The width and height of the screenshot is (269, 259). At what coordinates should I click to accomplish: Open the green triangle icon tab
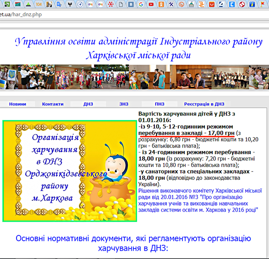[28, 4]
